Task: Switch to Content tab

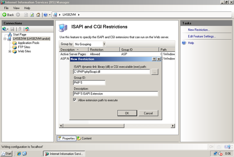Action: [x=84, y=139]
